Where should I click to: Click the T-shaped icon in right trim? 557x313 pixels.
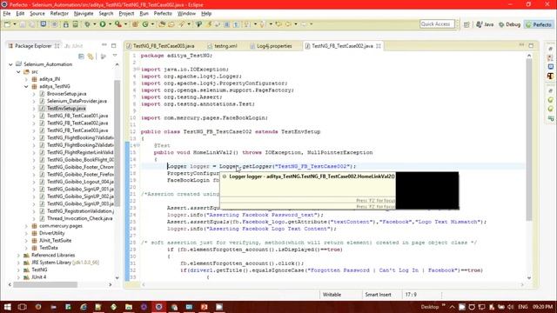tap(551, 76)
